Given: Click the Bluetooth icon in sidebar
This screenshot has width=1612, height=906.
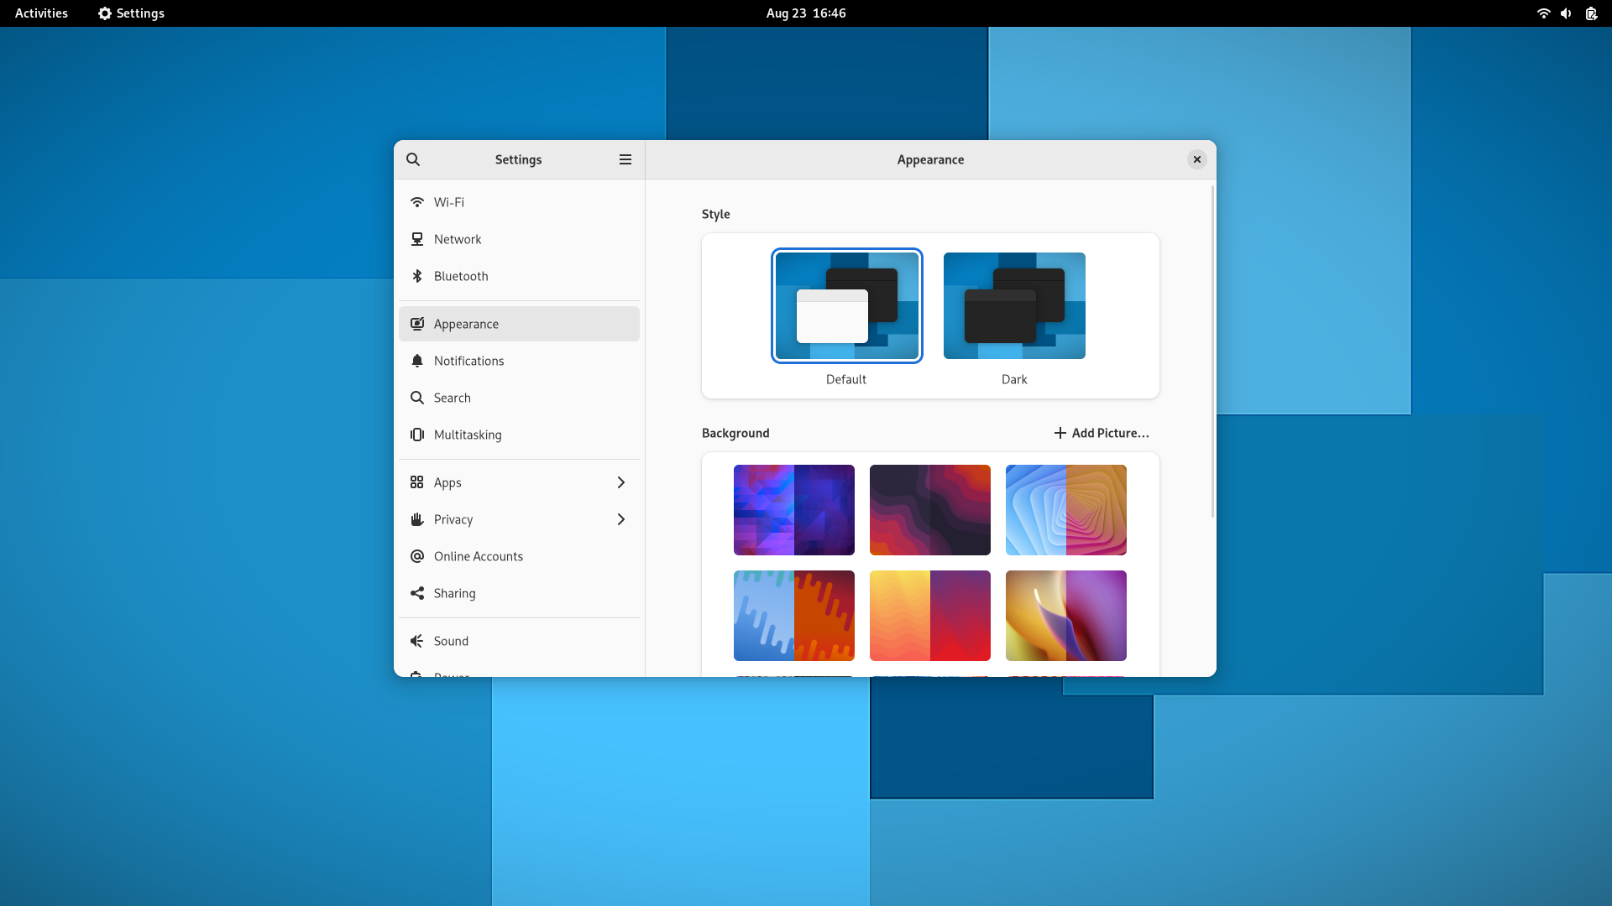Looking at the screenshot, I should click(417, 276).
